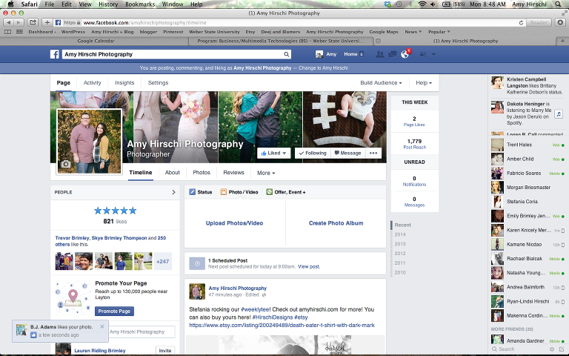Open the Reviews tab

pos(233,173)
